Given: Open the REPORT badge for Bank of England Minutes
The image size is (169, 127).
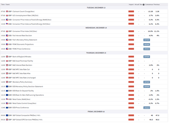Looking at the screenshot, I should pyautogui.click(x=147, y=57).
